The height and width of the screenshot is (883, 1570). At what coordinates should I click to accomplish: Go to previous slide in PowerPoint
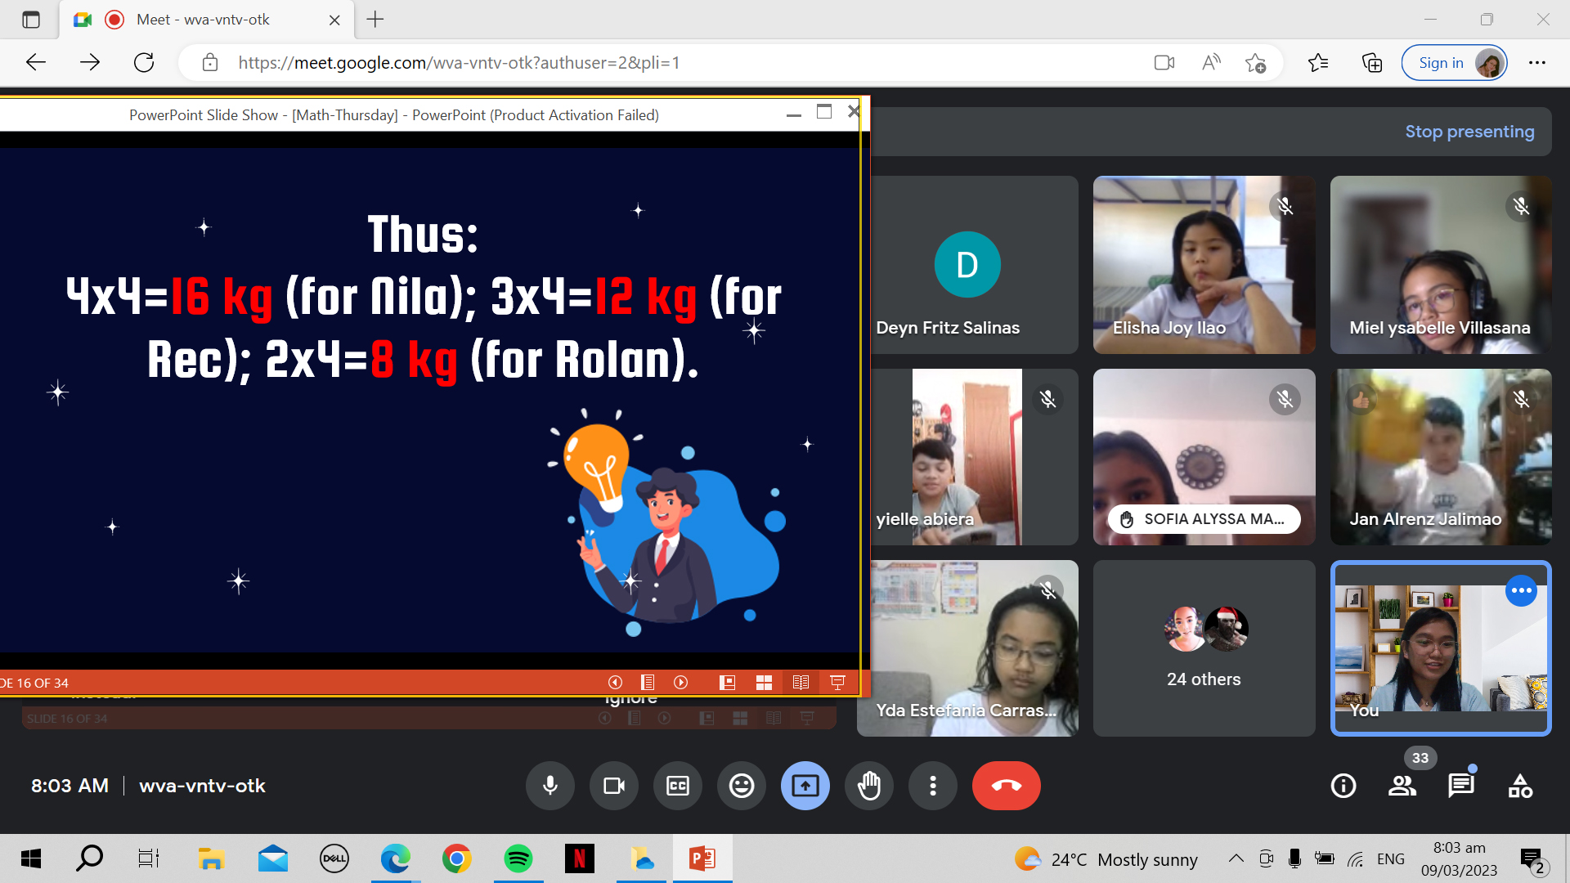point(615,683)
